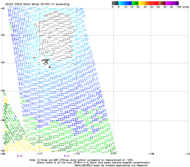Click the '-171' longitude axis label
The height and width of the screenshot is (167, 190).
(x=114, y=154)
